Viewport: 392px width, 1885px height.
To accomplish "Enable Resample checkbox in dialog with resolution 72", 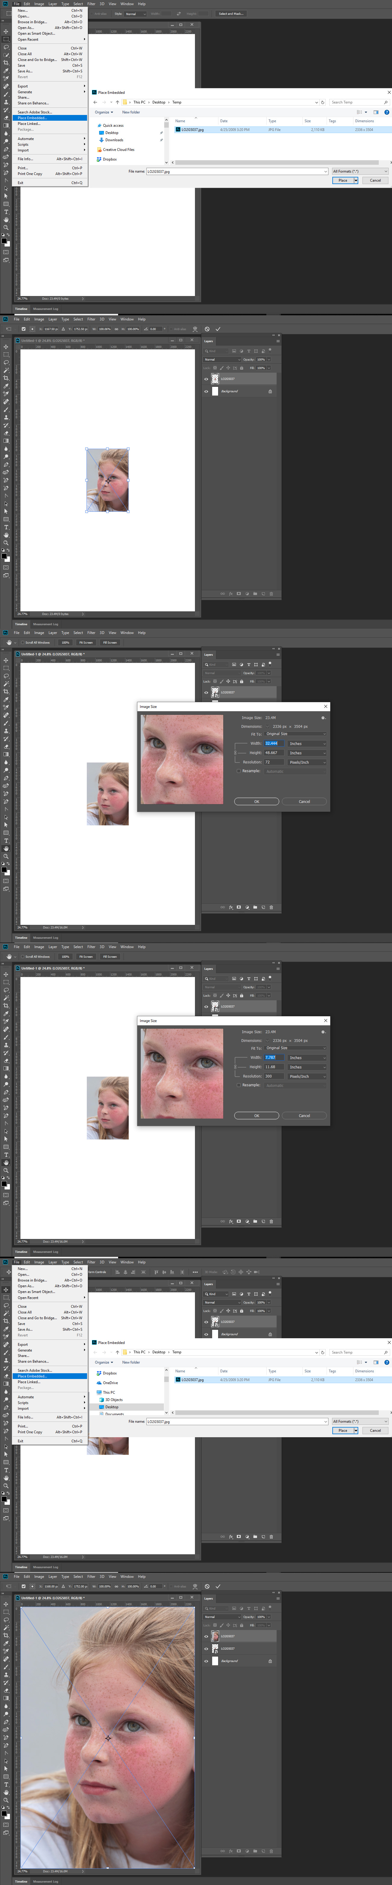I will click(x=238, y=771).
